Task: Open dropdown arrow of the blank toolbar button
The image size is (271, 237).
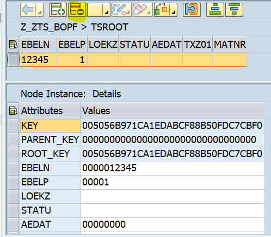Action: pyautogui.click(x=106, y=10)
